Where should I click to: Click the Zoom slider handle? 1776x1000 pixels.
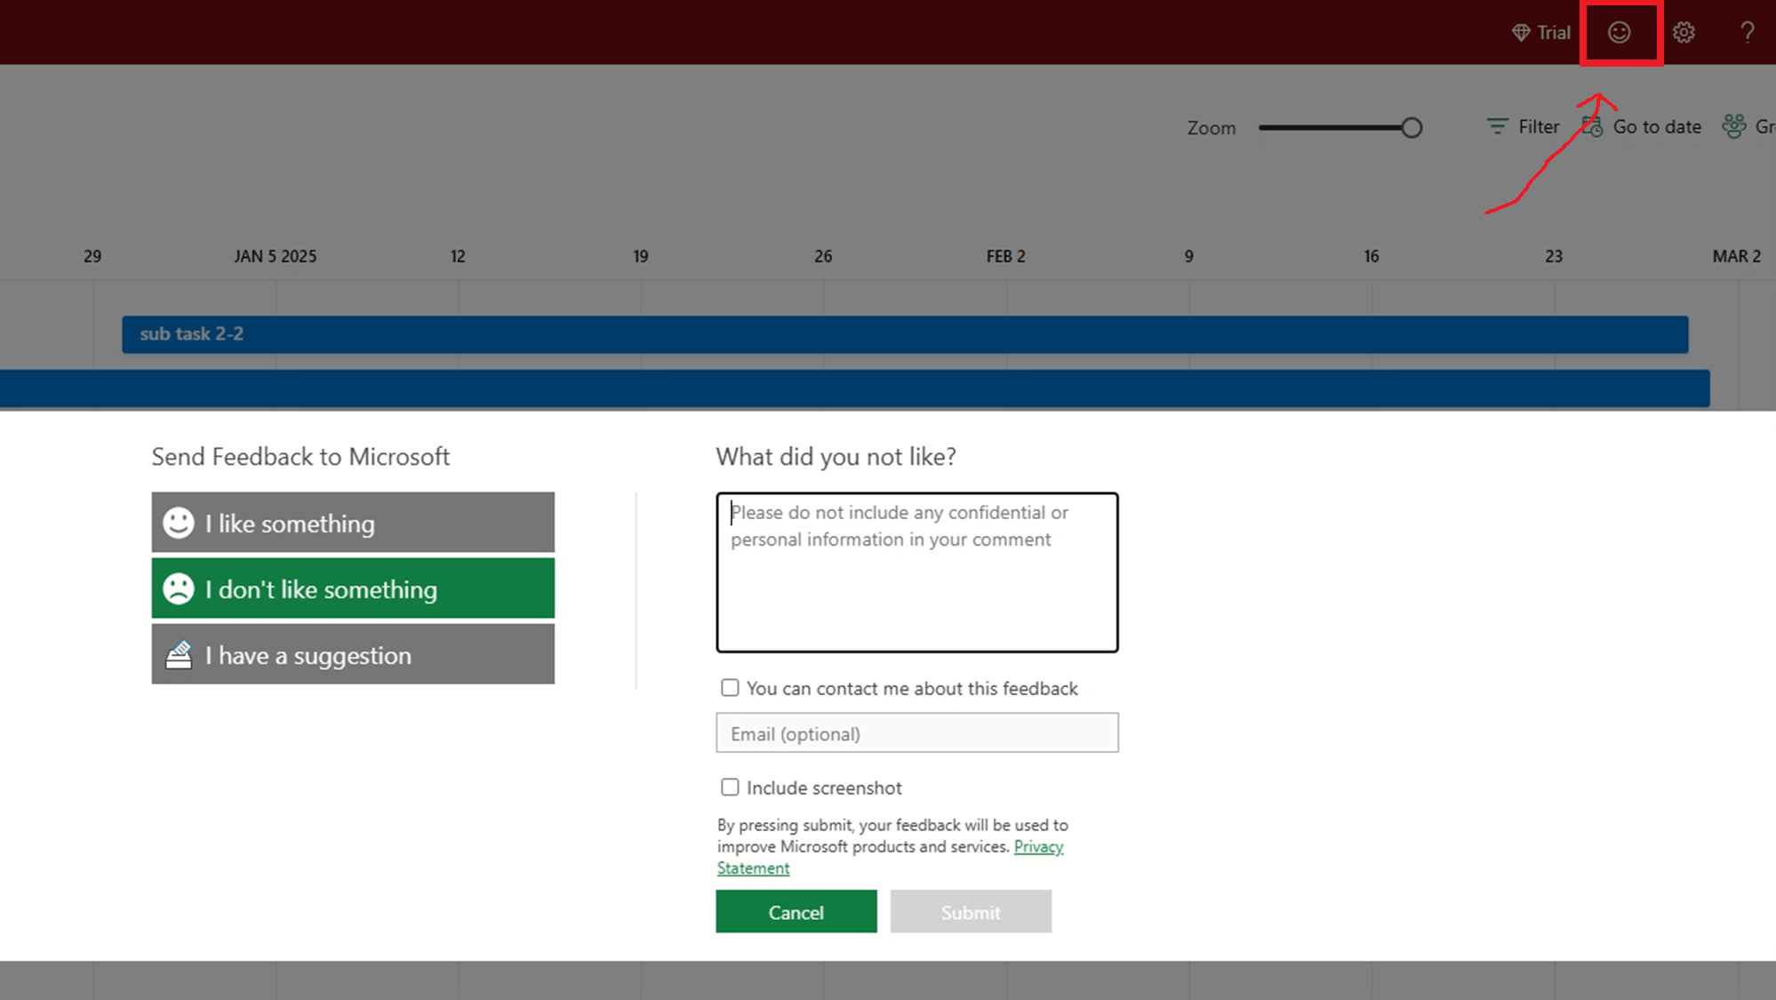pyautogui.click(x=1412, y=128)
